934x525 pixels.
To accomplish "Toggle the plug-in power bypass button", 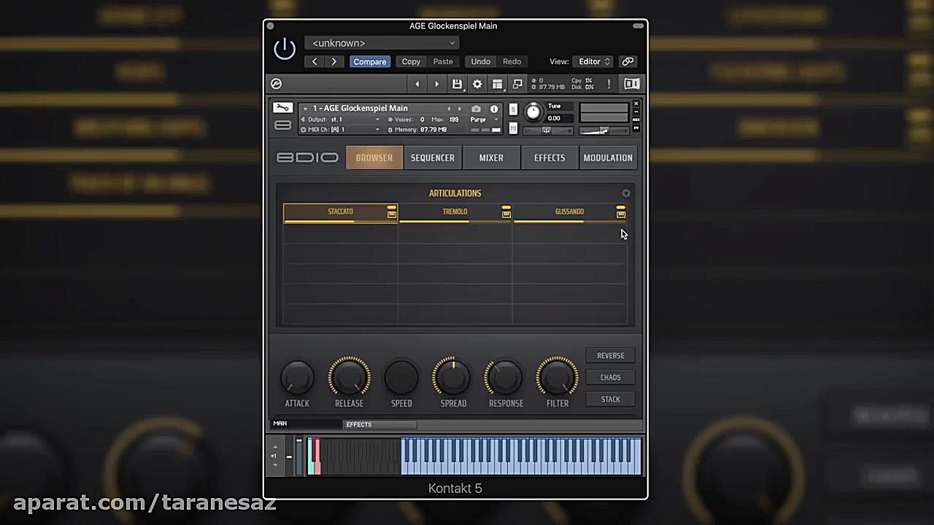I will (x=285, y=49).
